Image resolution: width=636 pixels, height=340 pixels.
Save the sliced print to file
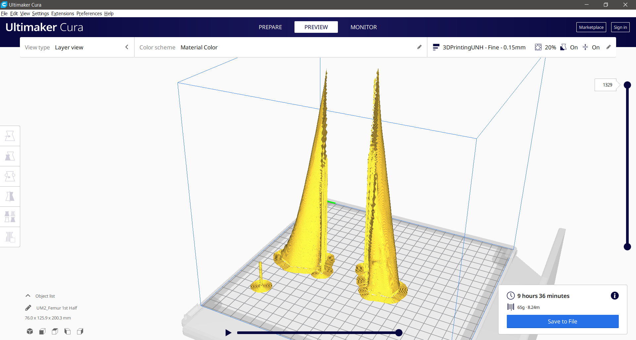click(562, 321)
